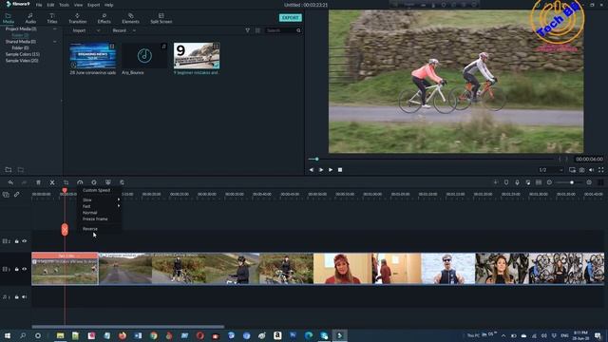This screenshot has height=342, width=608.
Task: Click the grid view icon near Search
Action: 257,30
